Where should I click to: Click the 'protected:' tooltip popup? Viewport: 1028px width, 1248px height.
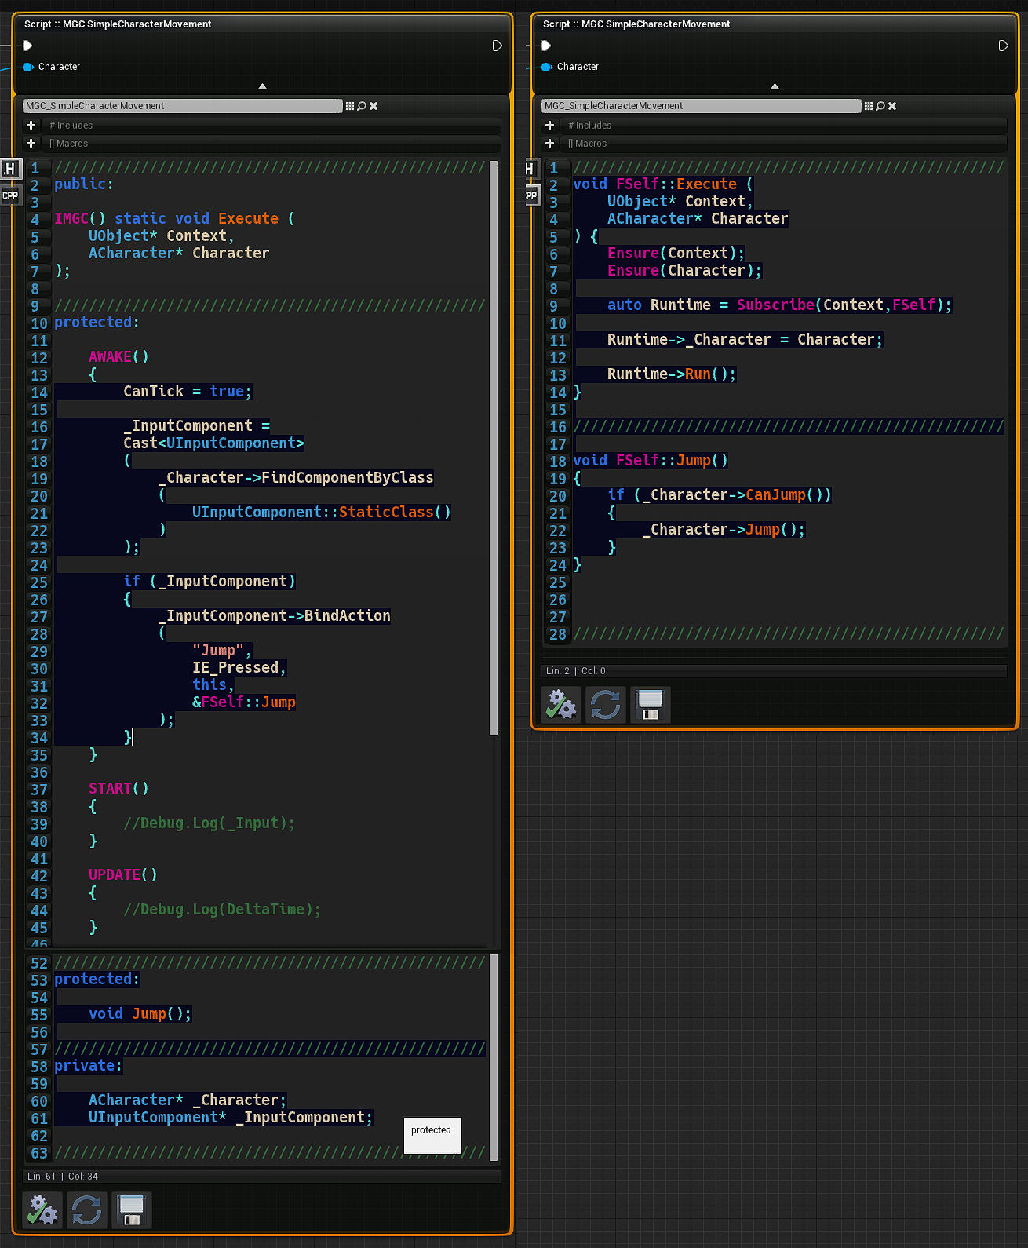tap(432, 1135)
